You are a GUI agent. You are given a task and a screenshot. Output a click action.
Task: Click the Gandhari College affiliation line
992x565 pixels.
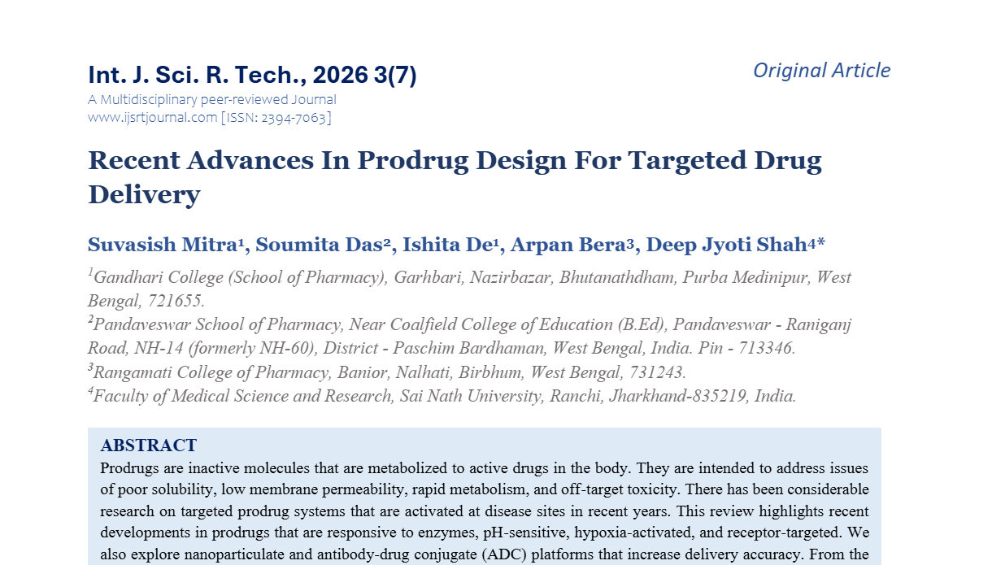470,277
